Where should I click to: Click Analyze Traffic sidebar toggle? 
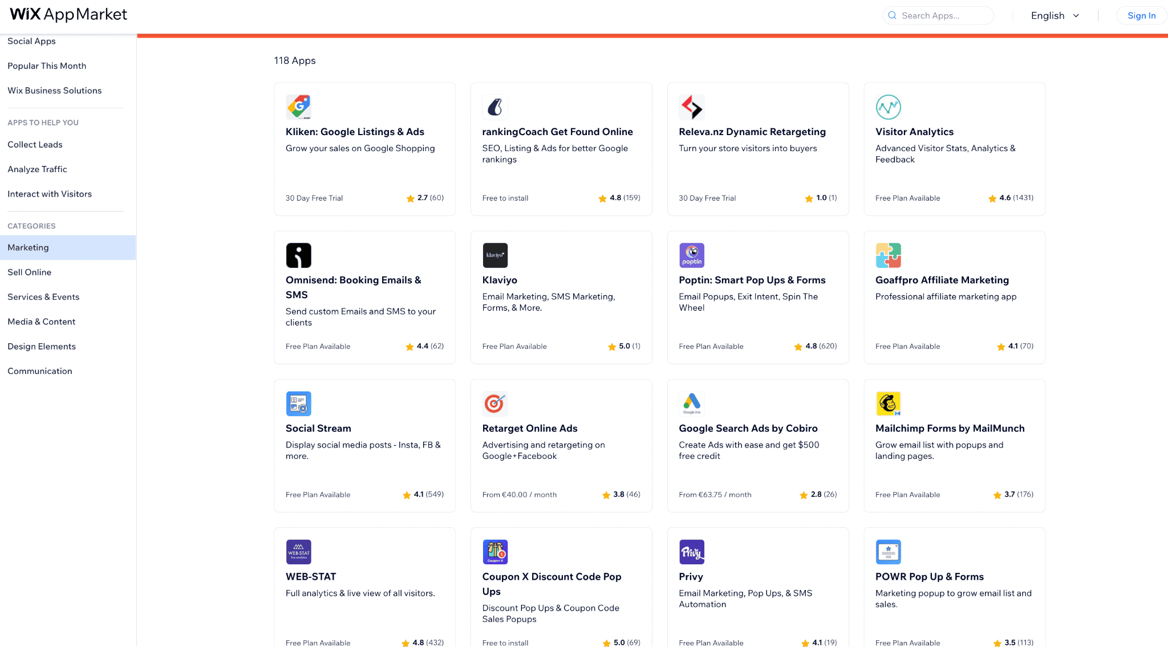click(x=36, y=169)
